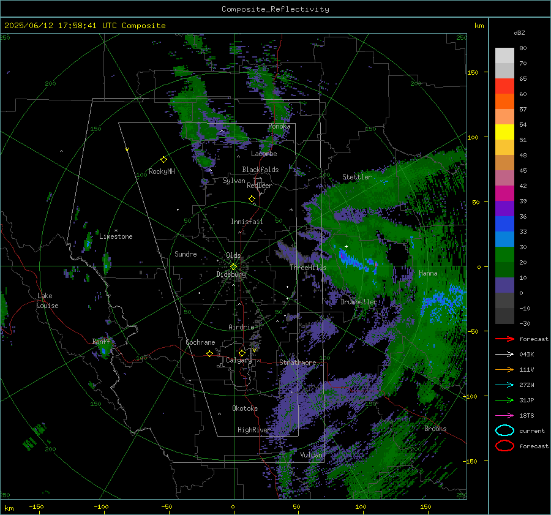Click the yellow diamond marker above Calgary
Screen dimensions: 551x515
[x=242, y=353]
